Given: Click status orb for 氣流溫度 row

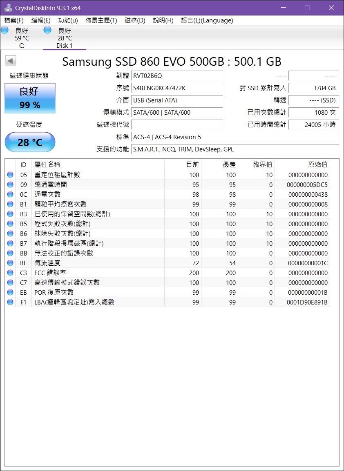Looking at the screenshot, I should pyautogui.click(x=10, y=263).
